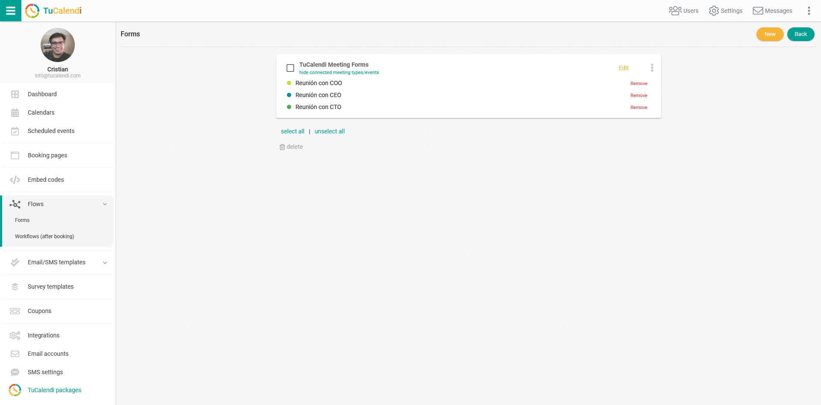Screen dimensions: 821x405
Task: Click TuCalendi Meeting Forms title
Action: (x=334, y=65)
